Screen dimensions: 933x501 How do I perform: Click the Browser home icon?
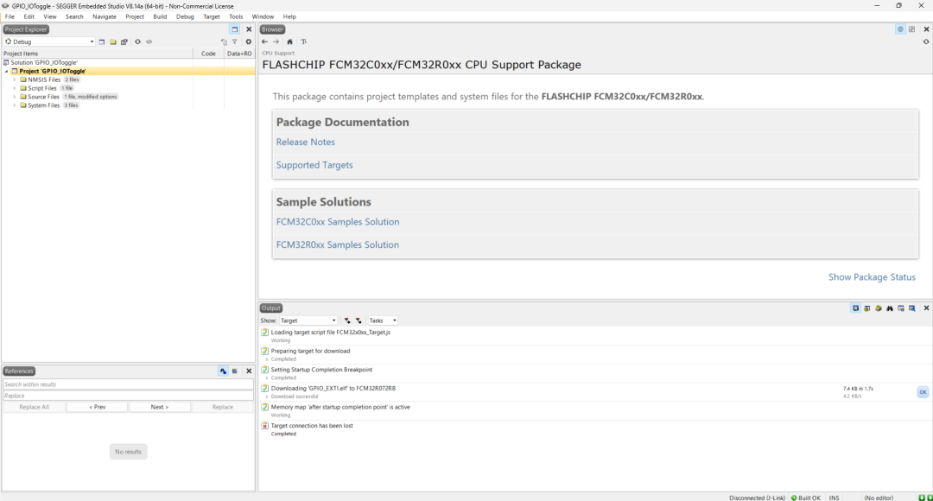click(x=289, y=41)
